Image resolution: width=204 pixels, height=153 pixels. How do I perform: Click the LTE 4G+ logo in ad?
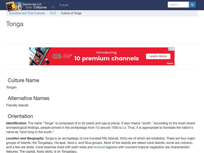pos(62,56)
